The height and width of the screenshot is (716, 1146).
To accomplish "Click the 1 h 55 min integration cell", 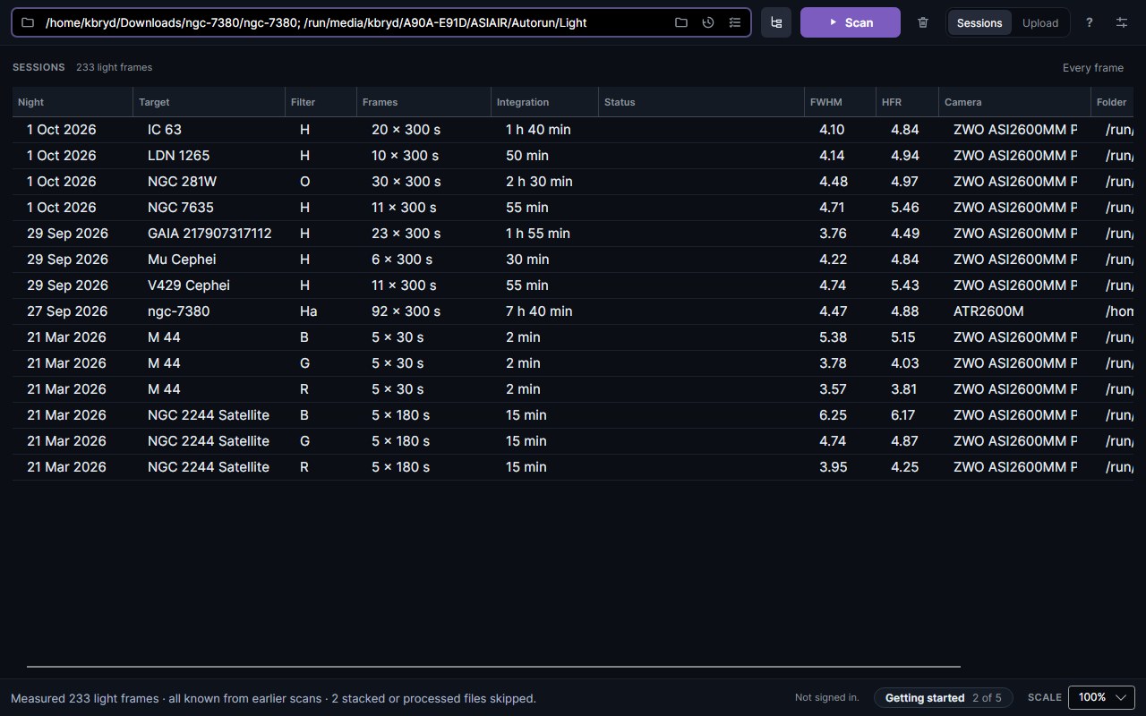I will (x=537, y=234).
